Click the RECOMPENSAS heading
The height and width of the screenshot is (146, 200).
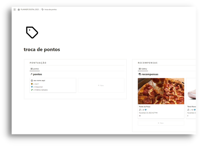tap(148, 63)
